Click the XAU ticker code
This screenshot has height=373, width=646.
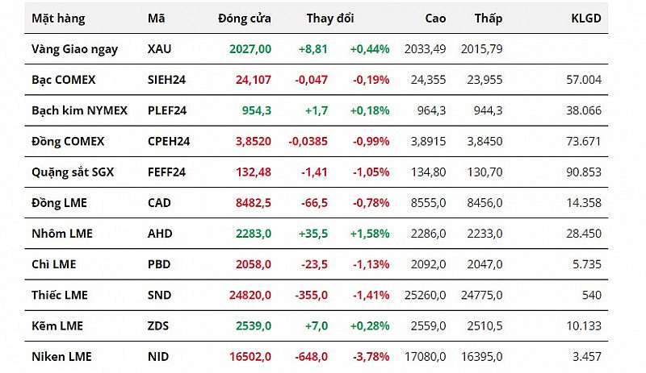click(160, 48)
